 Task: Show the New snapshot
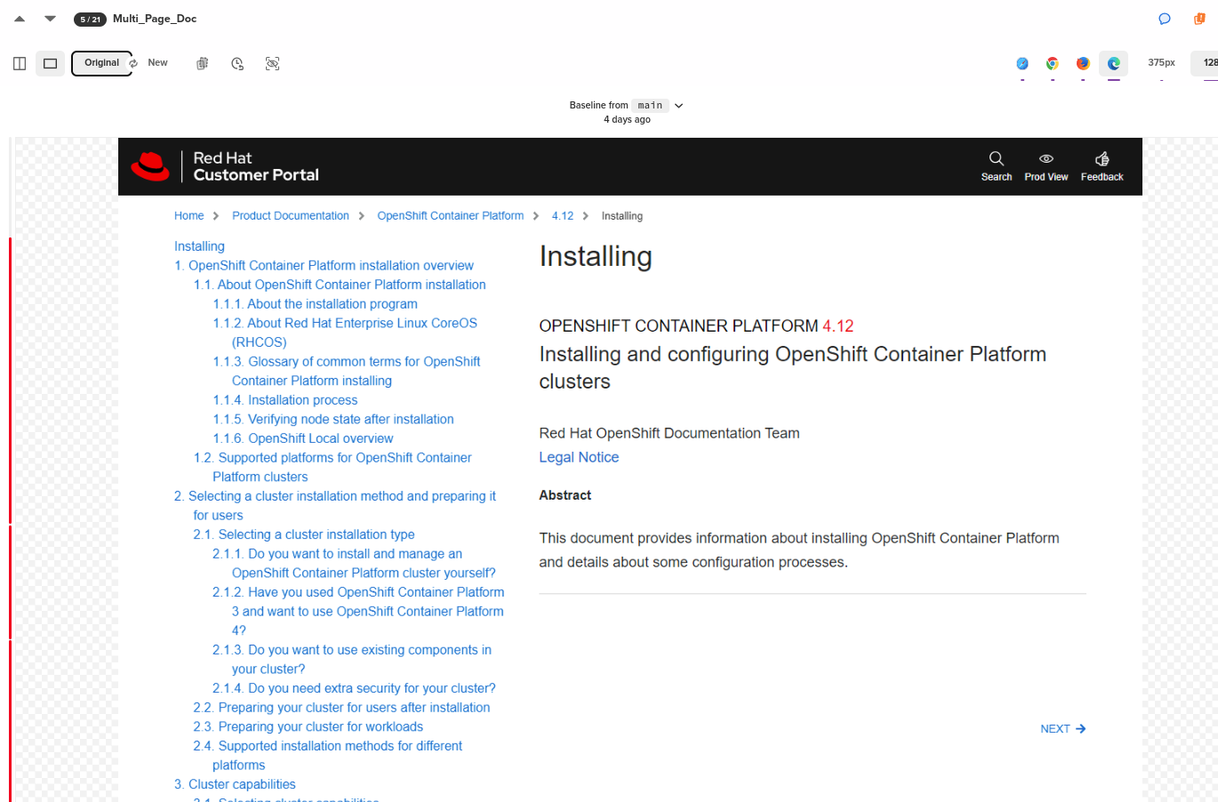point(157,63)
